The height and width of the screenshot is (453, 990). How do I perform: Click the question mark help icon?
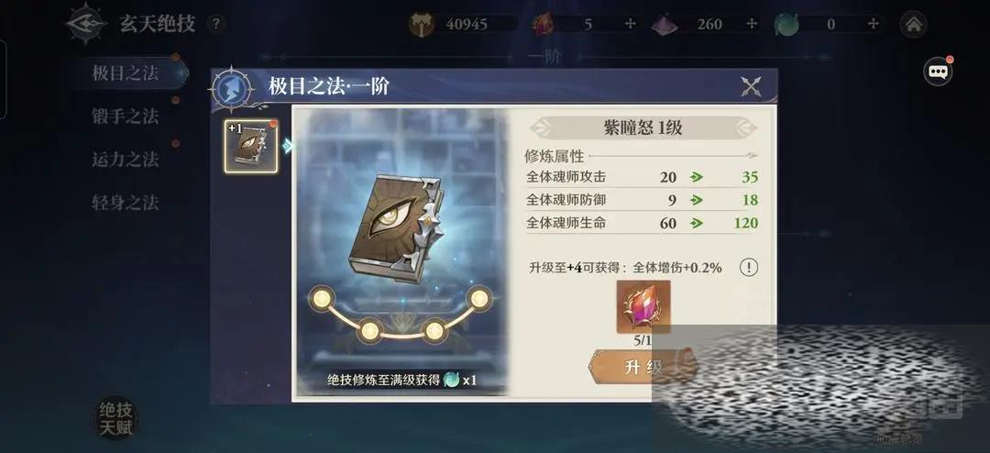coord(216,25)
